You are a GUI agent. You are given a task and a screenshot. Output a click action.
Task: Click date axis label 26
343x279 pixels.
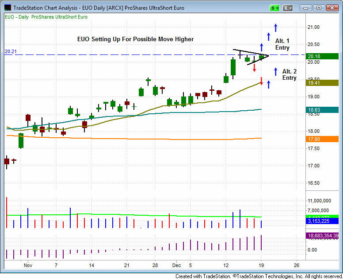[x=297, y=265]
